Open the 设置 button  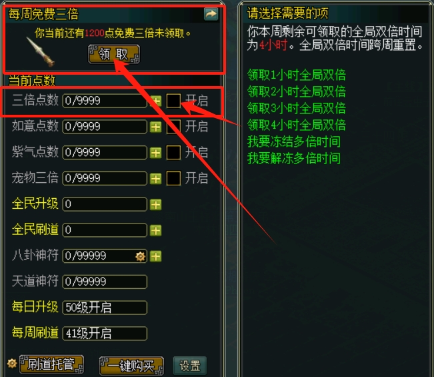(x=190, y=366)
